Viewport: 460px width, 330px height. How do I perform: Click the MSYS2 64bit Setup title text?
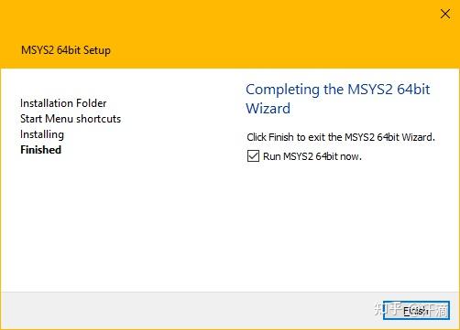(x=66, y=50)
